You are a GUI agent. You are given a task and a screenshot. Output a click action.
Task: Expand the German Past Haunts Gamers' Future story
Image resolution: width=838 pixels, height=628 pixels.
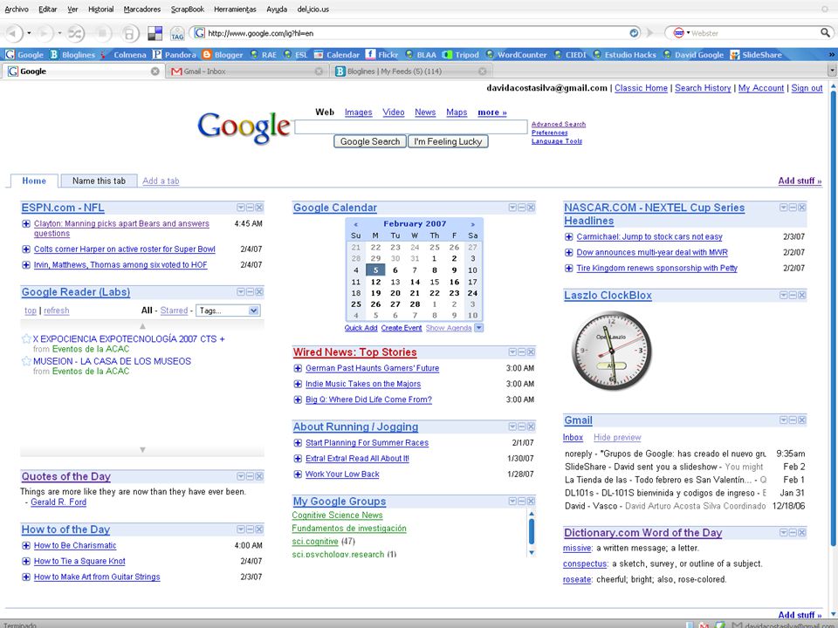(298, 368)
